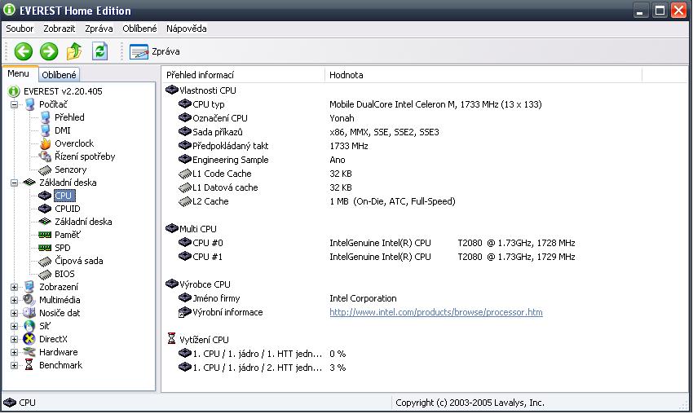Open SPD via its memory icon
This screenshot has height=414, width=693.
click(x=45, y=248)
